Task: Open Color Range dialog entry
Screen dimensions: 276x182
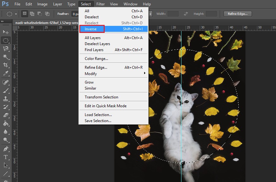Action: 113,59
